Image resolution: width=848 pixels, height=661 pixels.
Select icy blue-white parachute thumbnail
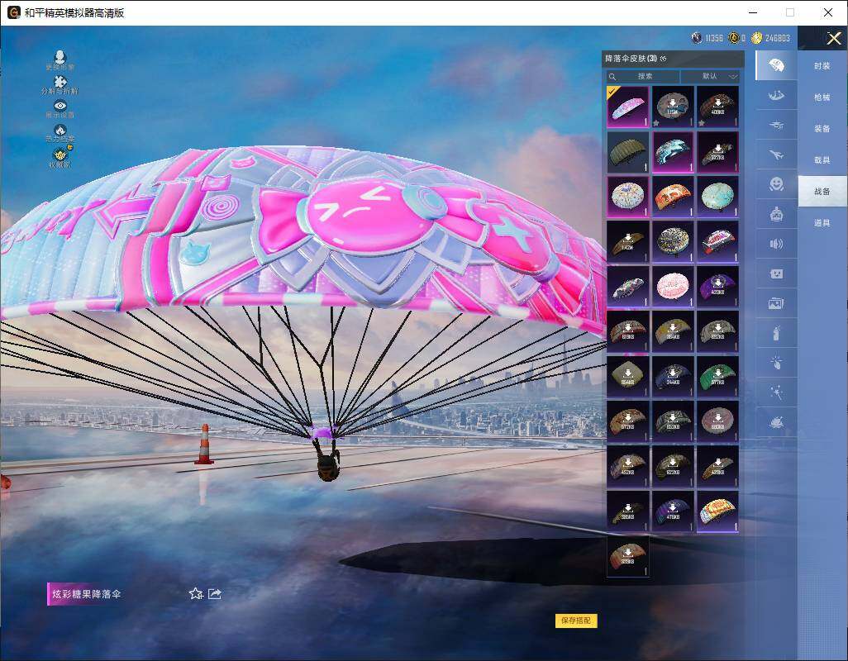(x=673, y=152)
